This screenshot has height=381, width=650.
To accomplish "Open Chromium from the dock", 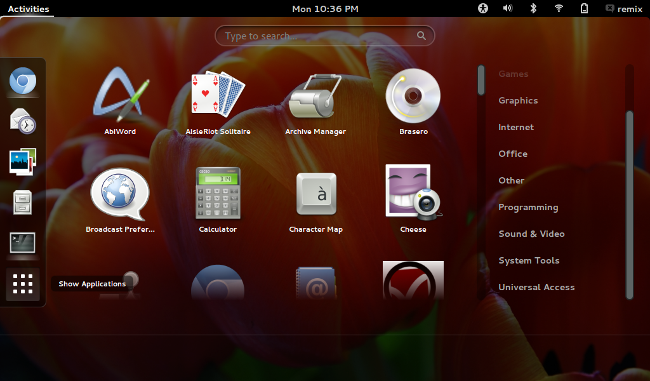I will click(23, 81).
